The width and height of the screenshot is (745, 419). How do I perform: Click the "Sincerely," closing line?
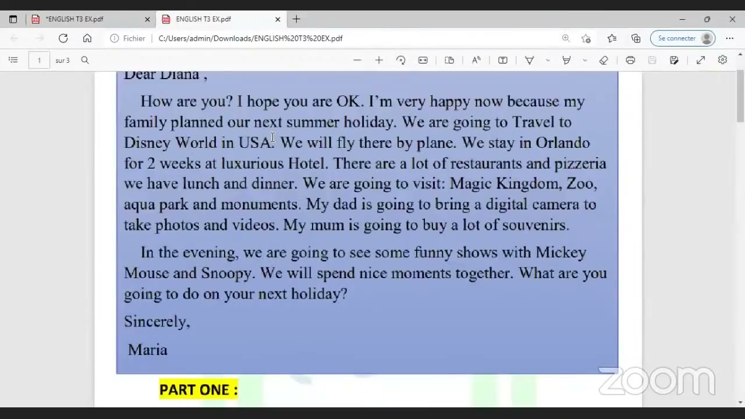coord(157,322)
